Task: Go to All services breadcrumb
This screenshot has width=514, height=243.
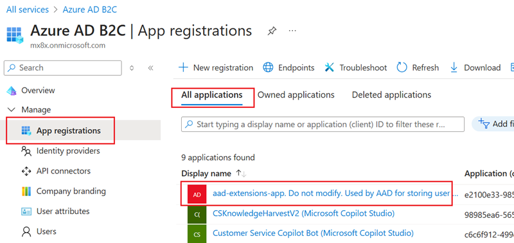Action: [x=28, y=10]
